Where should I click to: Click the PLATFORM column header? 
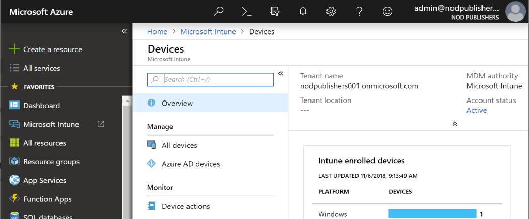[x=333, y=192]
